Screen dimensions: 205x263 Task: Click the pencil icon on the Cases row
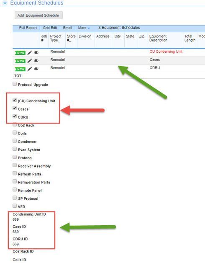pos(30,61)
